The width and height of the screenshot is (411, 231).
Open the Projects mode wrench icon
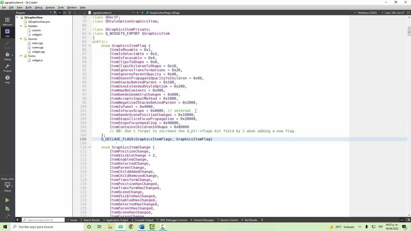click(x=7, y=67)
